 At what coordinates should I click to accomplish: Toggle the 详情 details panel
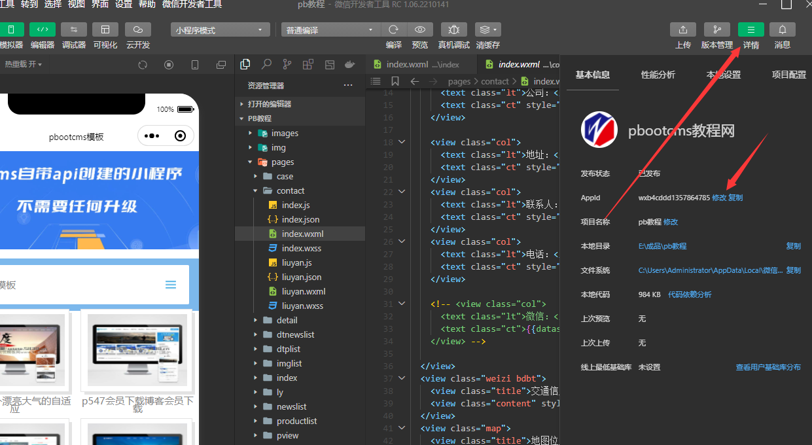click(751, 30)
